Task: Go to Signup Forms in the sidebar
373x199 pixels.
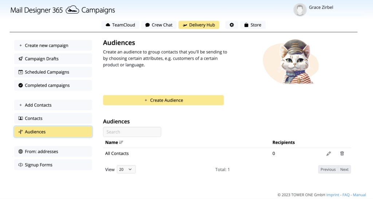Action: (53, 165)
